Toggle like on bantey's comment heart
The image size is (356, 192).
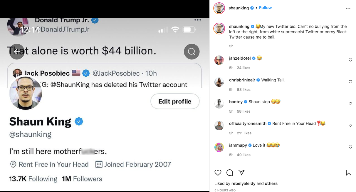pyautogui.click(x=350, y=103)
